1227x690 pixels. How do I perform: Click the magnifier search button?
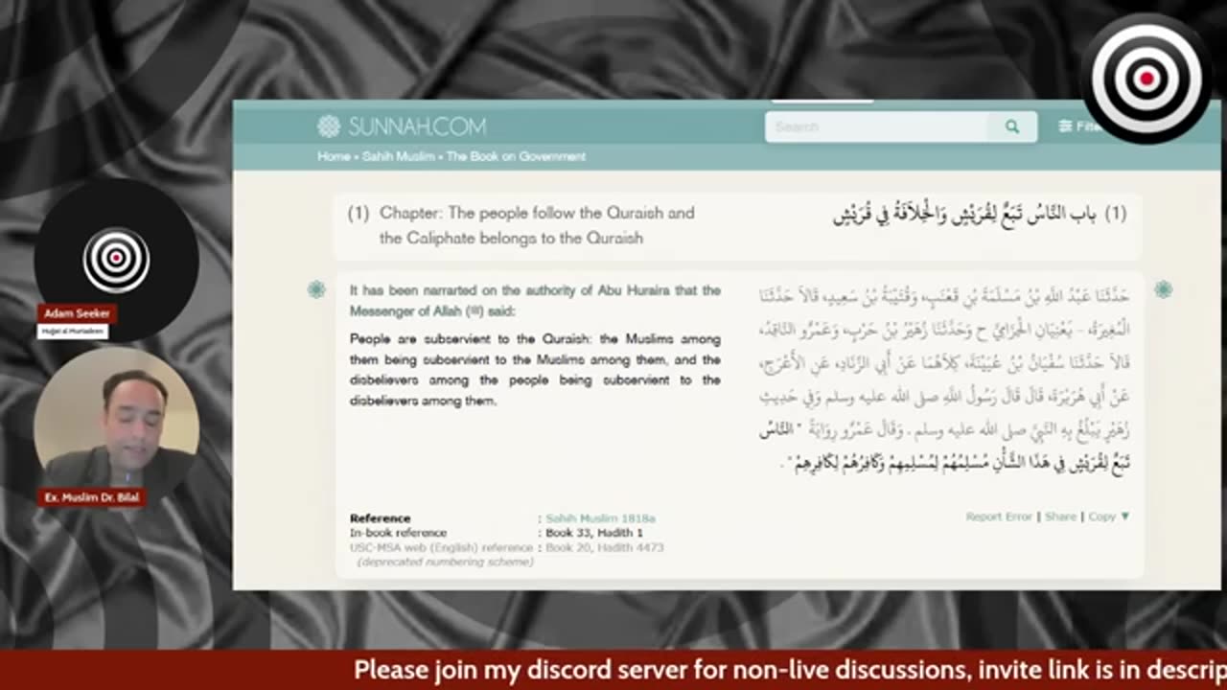[x=1012, y=126]
